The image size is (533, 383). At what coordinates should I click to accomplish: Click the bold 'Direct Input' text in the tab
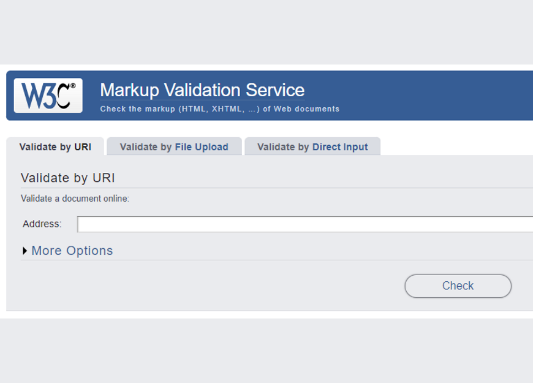coord(340,147)
